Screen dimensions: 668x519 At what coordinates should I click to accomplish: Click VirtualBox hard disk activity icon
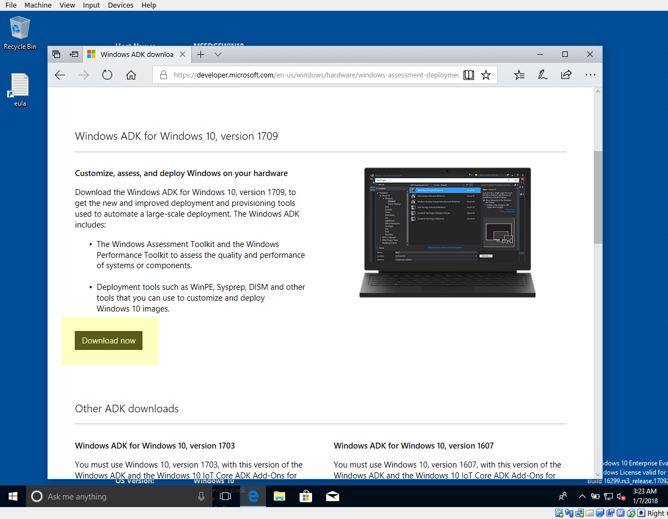(560, 513)
